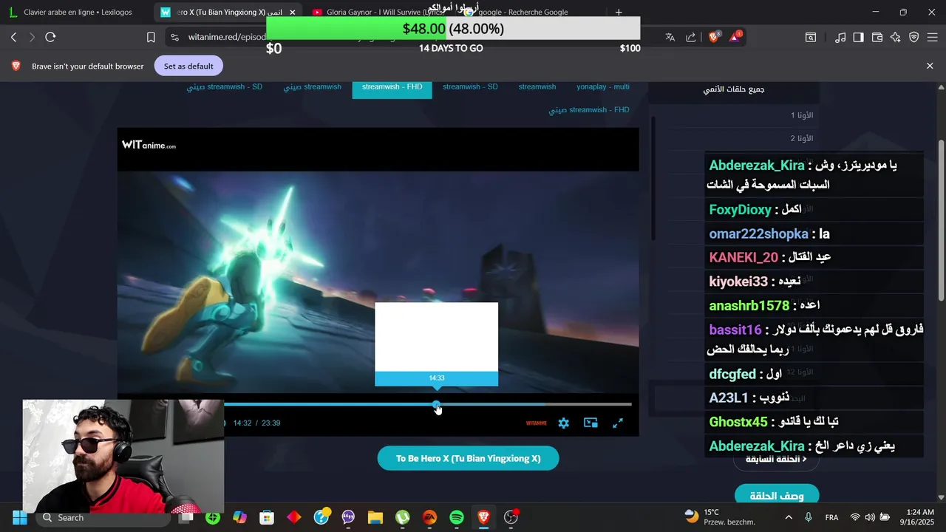Click the الحلقة السابقة previous episode button

coord(776,459)
